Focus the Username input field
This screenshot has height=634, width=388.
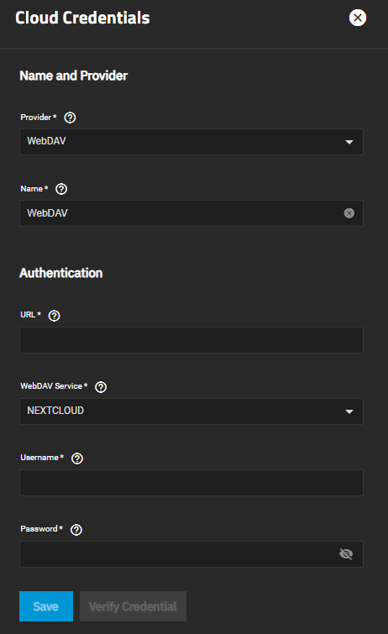pyautogui.click(x=191, y=483)
